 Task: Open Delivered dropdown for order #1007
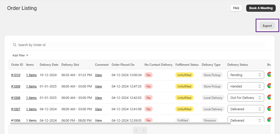pos(245,109)
